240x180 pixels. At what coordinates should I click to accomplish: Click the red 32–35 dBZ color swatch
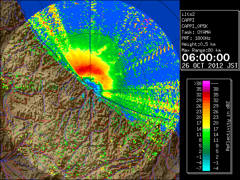pos(206,95)
